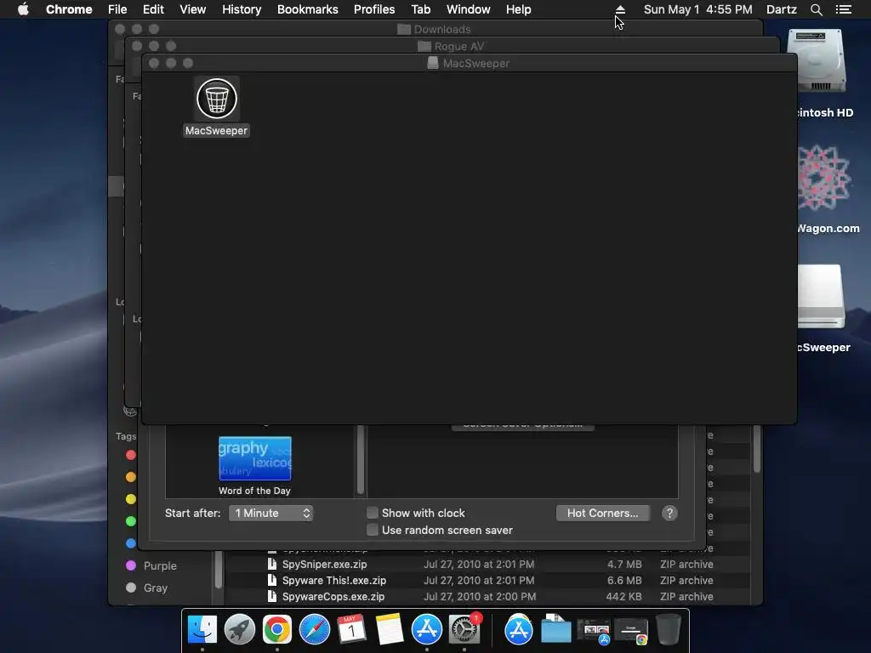Open the Macintosh HD desktop drive

[x=817, y=60]
